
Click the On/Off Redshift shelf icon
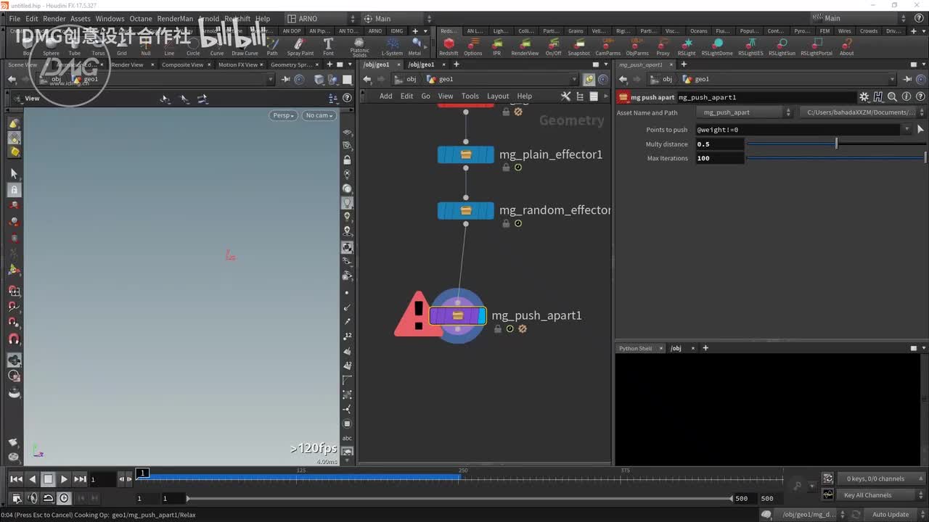click(553, 47)
